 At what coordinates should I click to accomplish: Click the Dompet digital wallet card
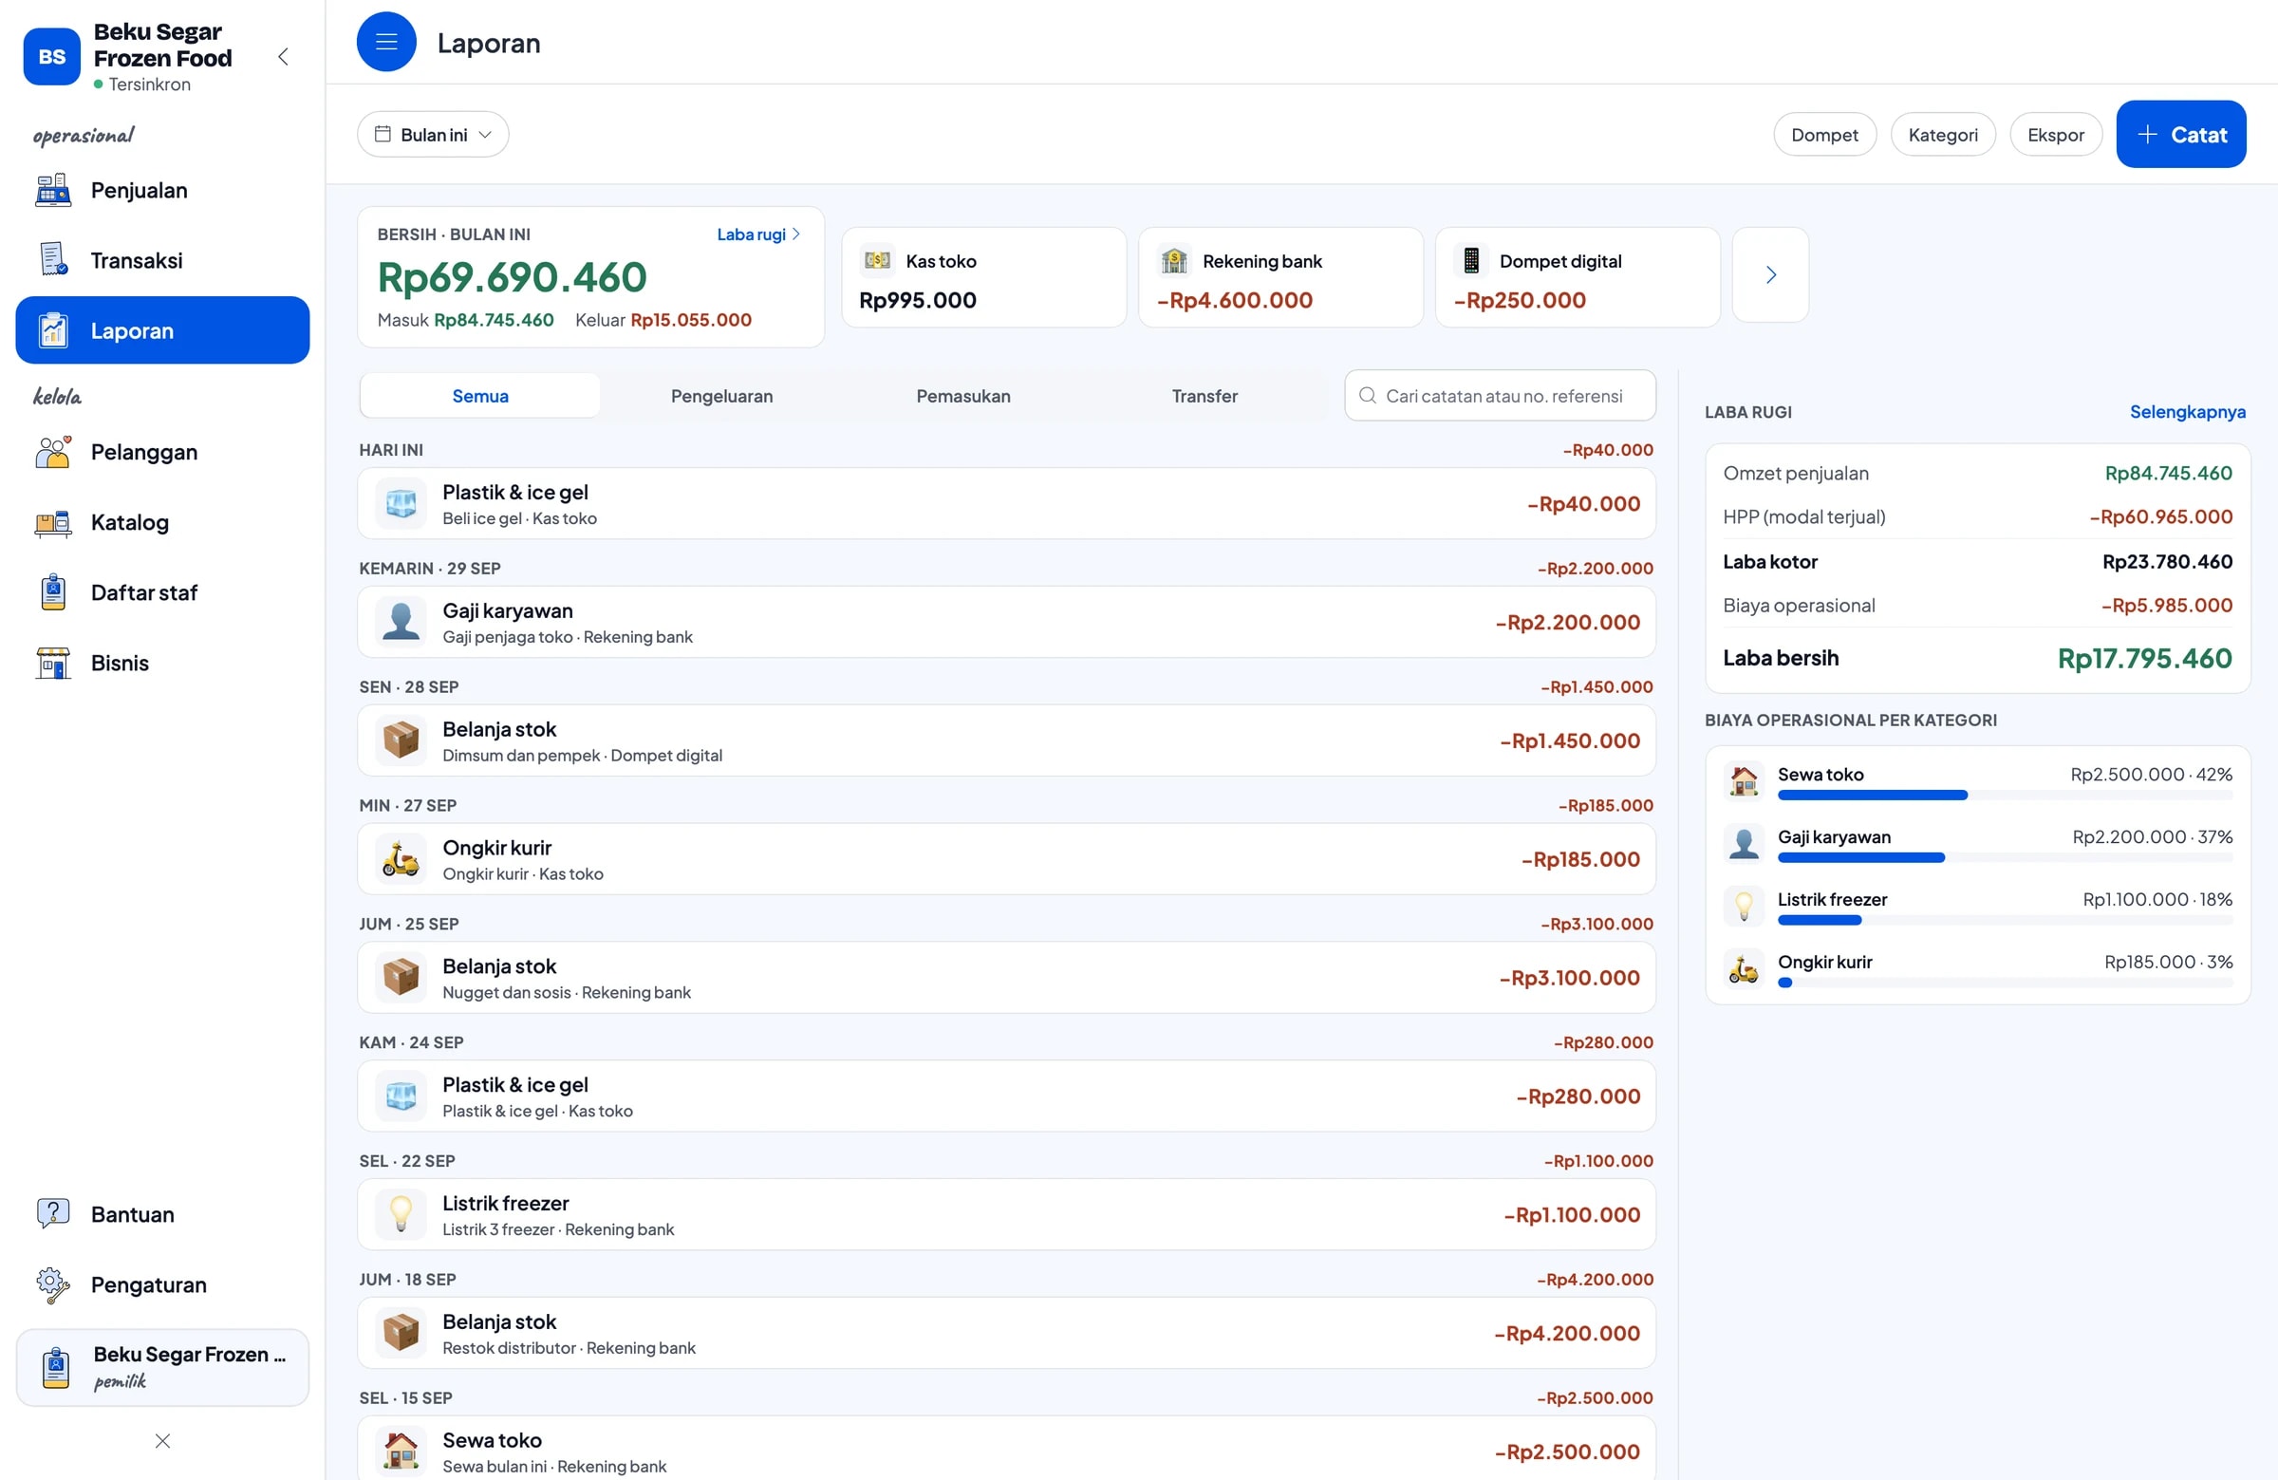[x=1577, y=277]
